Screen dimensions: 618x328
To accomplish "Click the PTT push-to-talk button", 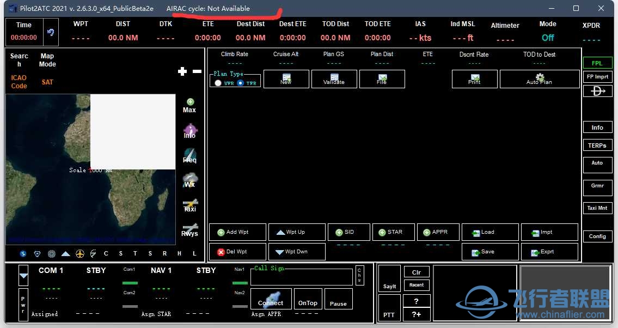I will [389, 307].
